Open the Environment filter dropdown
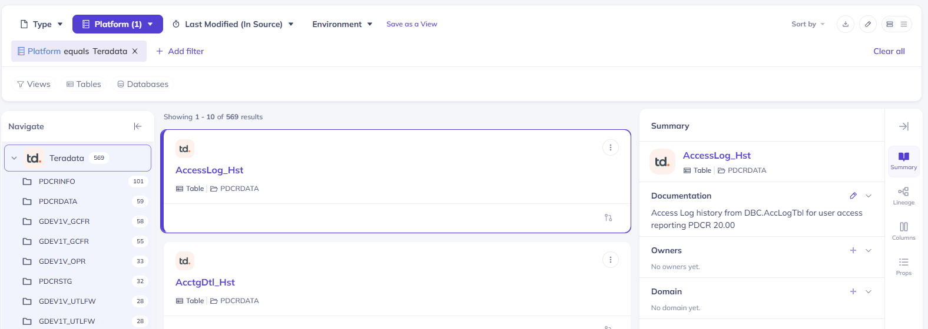928x329 pixels. (342, 24)
